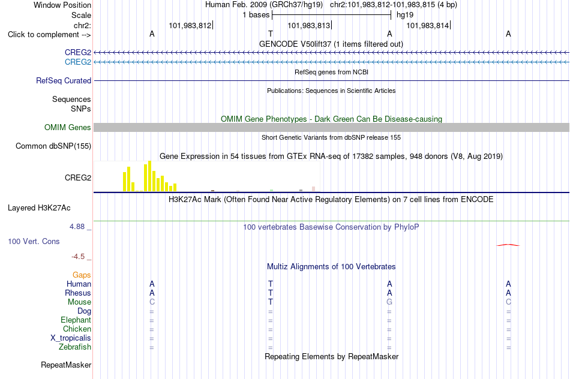Viewport: 570px width, 379px height.
Task: Click the orange Gaps label
Action: 82,275
